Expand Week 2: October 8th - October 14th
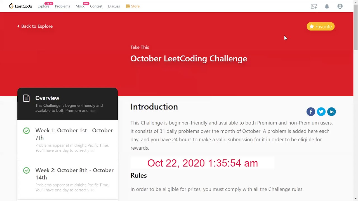358x201 pixels. 74,174
